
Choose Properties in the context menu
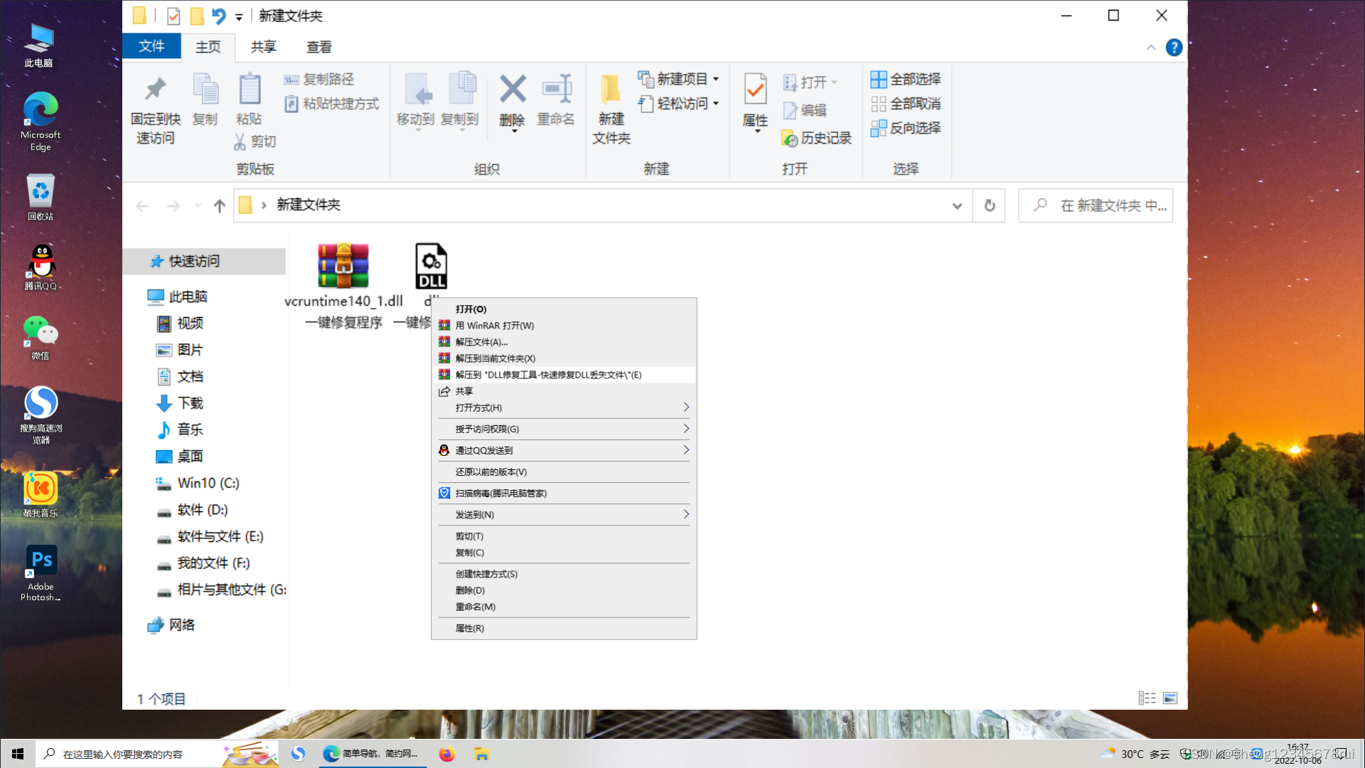[564, 629]
